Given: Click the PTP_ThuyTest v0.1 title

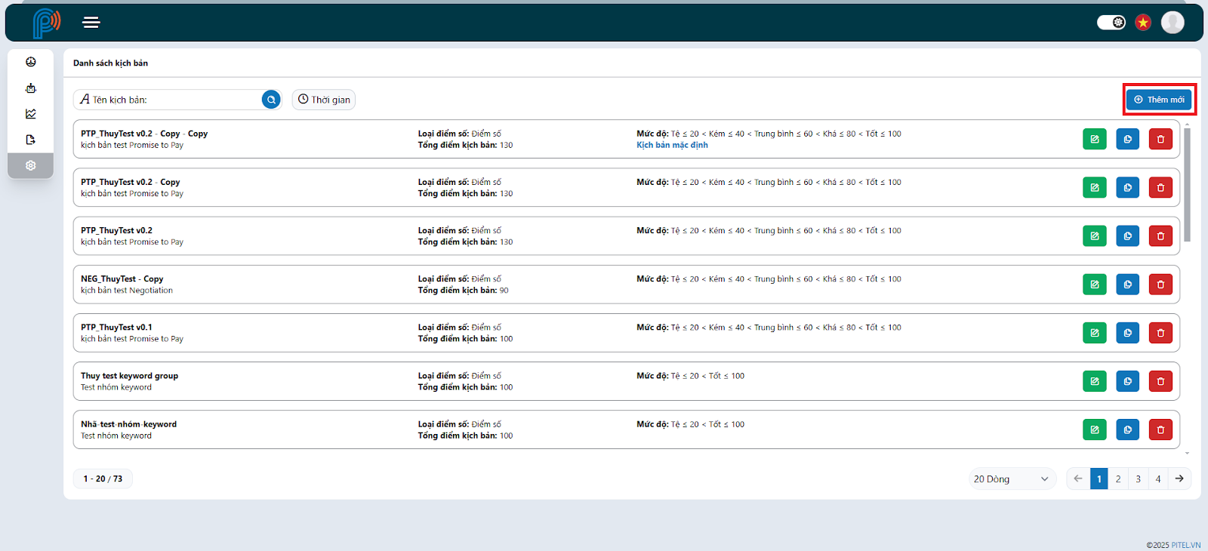Looking at the screenshot, I should [117, 328].
